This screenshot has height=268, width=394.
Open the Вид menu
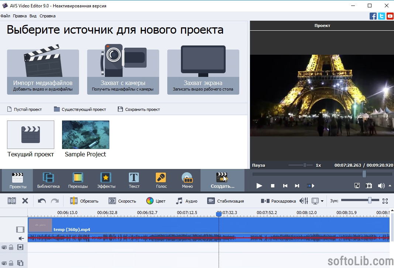pos(33,16)
